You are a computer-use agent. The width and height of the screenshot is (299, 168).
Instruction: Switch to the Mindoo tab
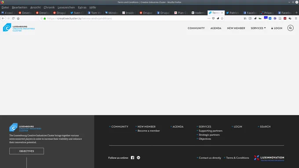tap(112, 13)
